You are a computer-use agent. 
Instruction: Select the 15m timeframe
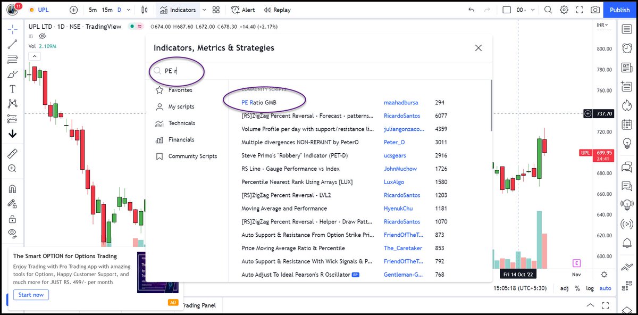(x=107, y=10)
